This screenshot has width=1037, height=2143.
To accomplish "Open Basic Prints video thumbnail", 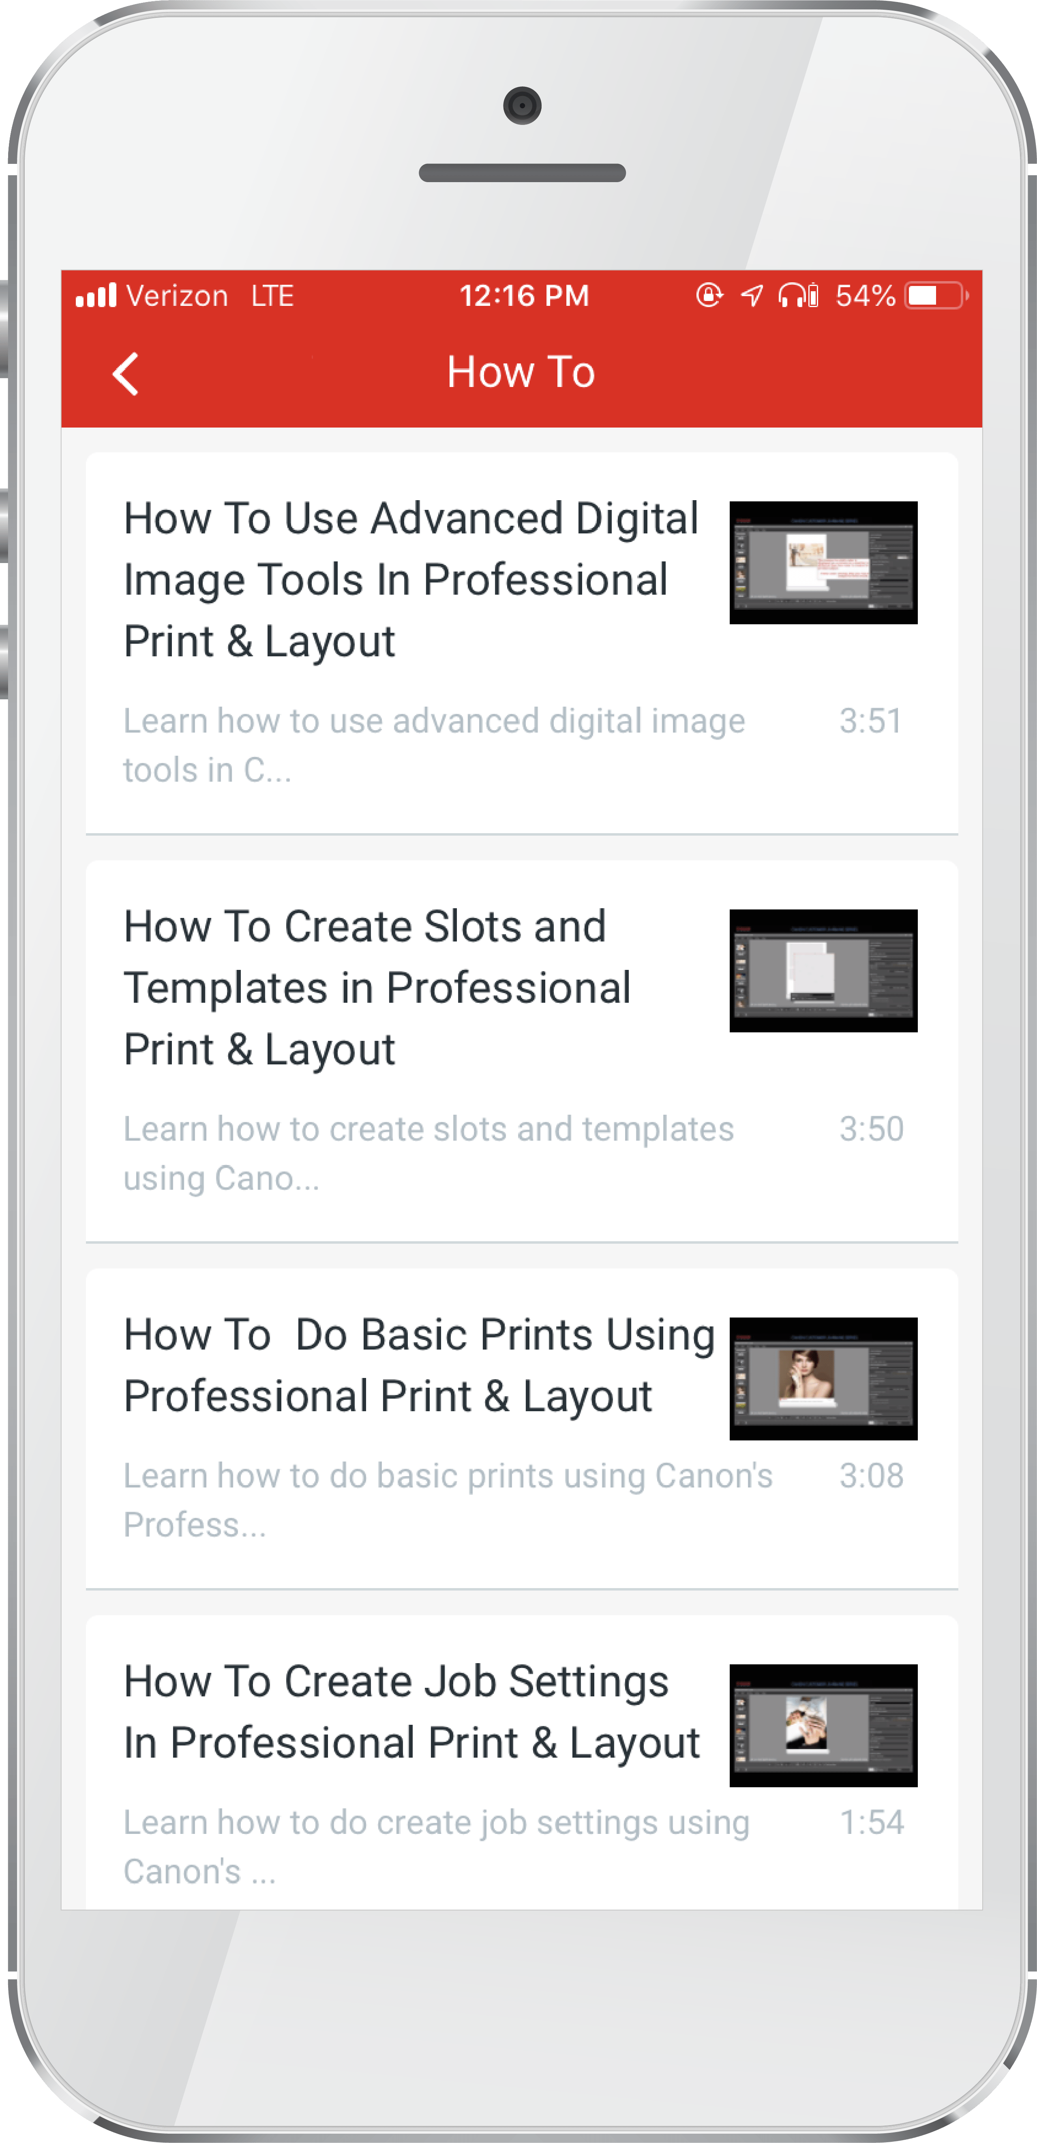I will [823, 1378].
